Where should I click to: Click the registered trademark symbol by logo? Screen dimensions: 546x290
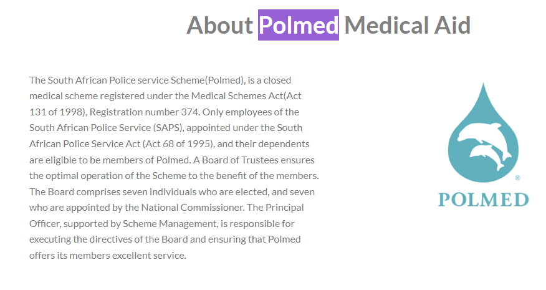[x=517, y=178]
